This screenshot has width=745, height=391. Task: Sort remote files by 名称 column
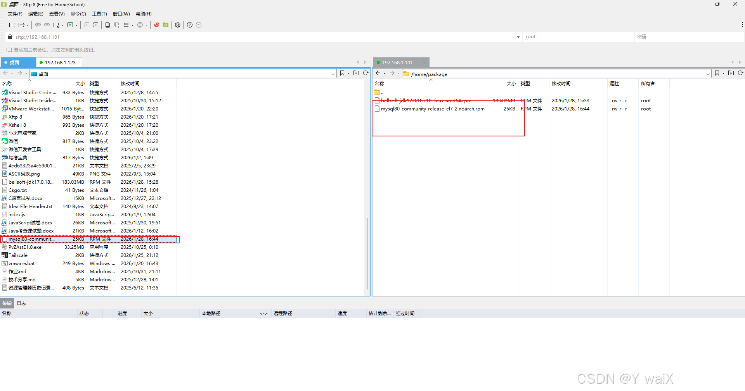[431, 84]
